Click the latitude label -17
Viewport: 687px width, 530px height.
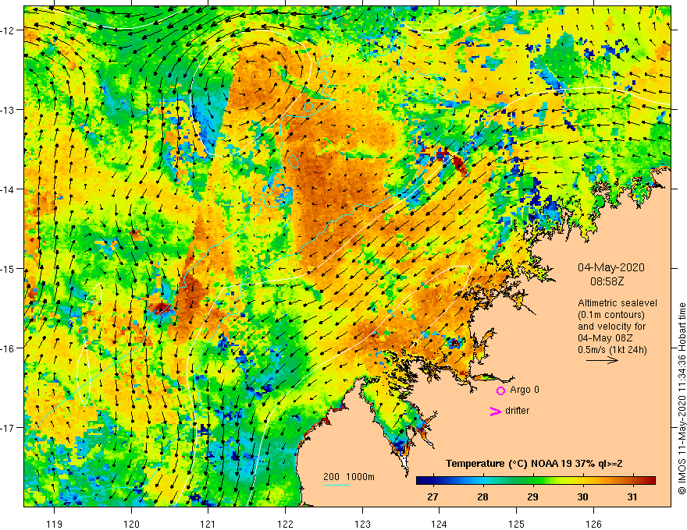click(x=8, y=428)
